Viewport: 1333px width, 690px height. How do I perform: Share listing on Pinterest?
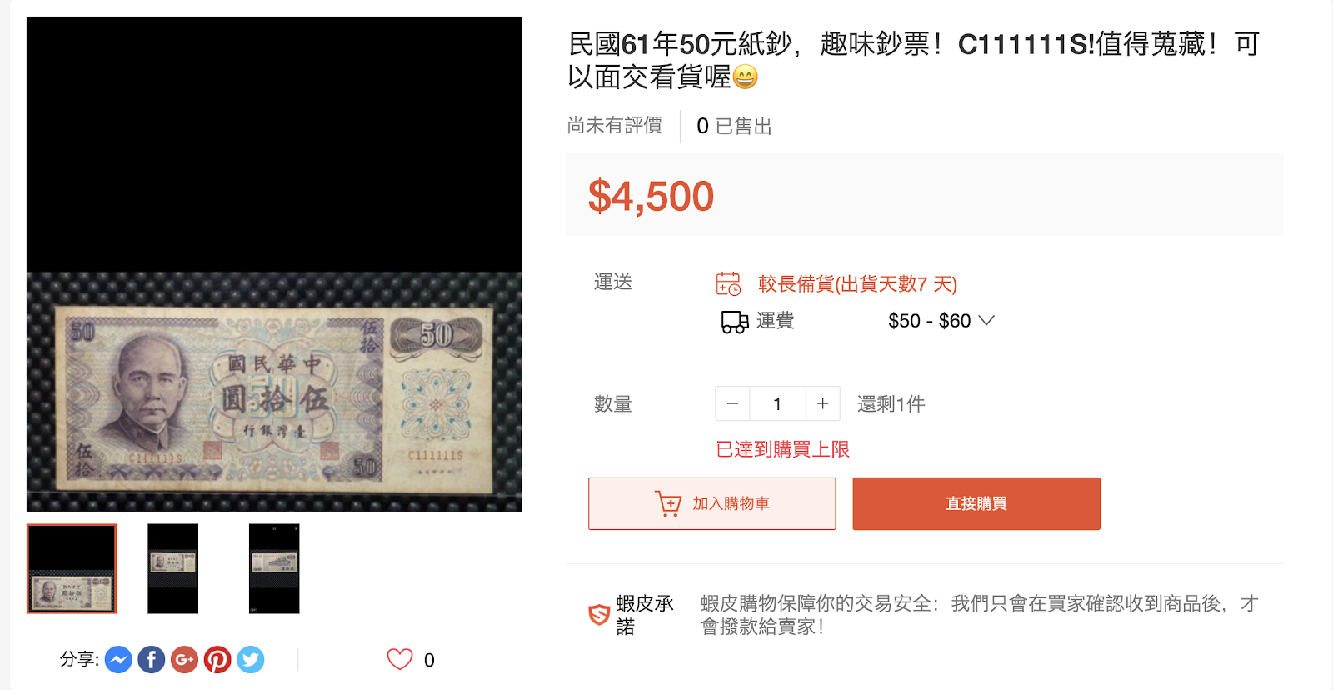(x=217, y=660)
